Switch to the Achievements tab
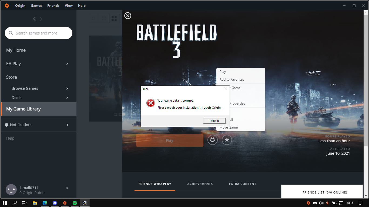 [x=200, y=184]
